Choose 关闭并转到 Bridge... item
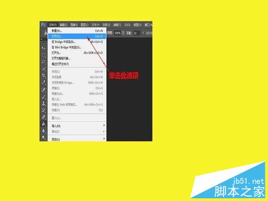This screenshot has width=268, height=201. (77, 83)
